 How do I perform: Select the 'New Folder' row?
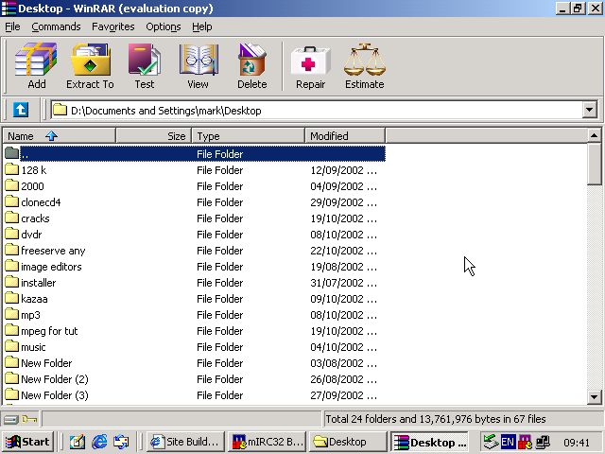point(195,363)
